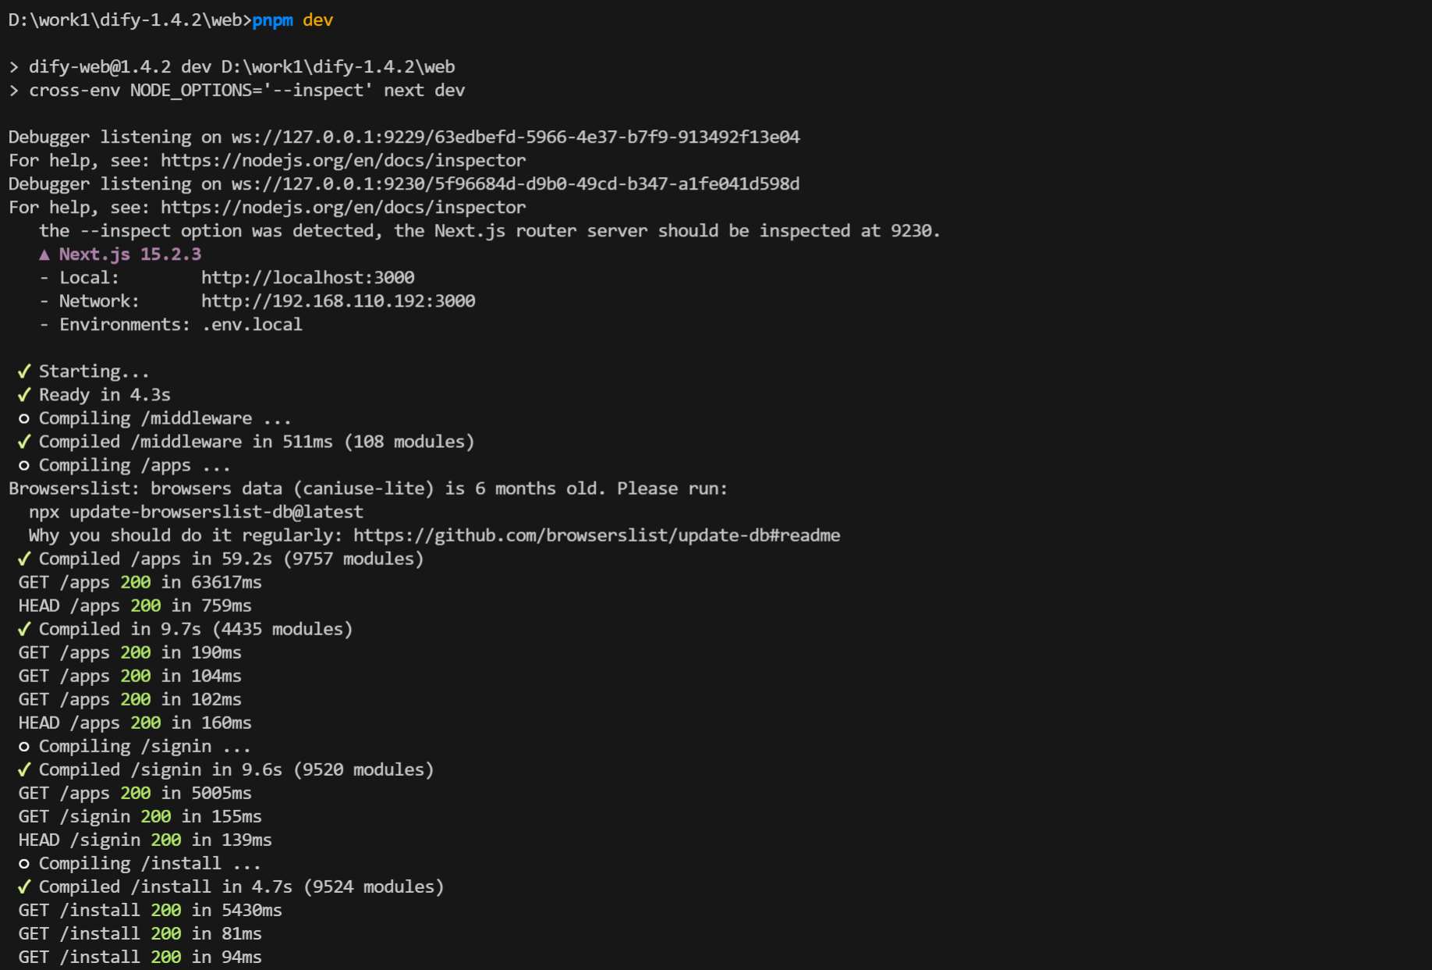Click the circle icon beside 'Compiling /apps'
The width and height of the screenshot is (1432, 970).
24,466
